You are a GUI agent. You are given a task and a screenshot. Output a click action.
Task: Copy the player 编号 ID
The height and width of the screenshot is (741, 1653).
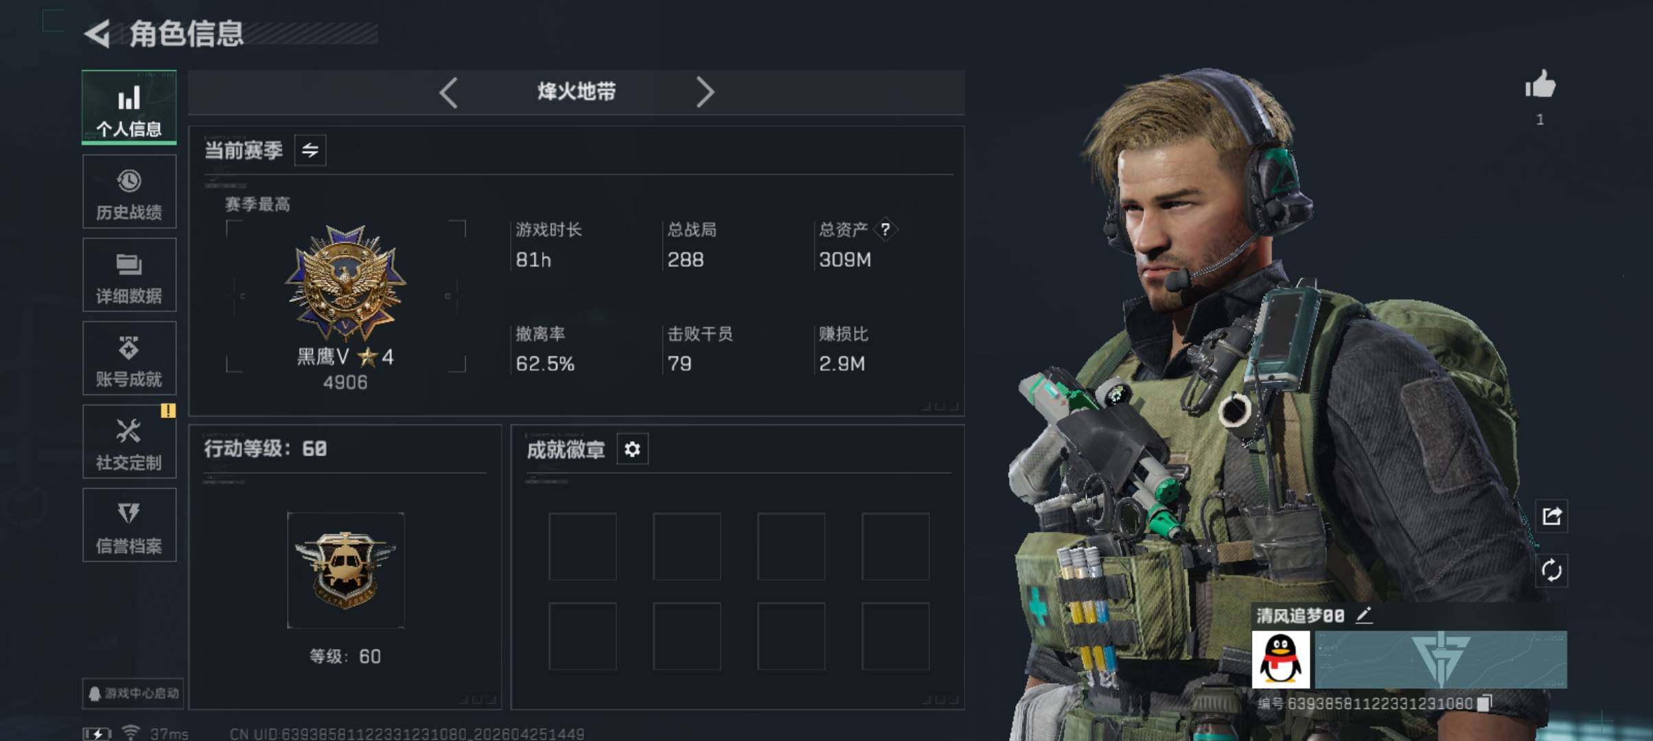coord(1484,703)
